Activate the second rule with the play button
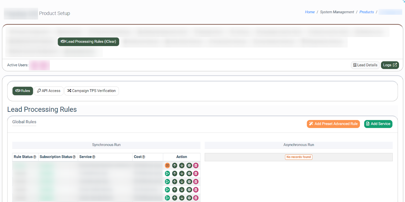Image resolution: width=405 pixels, height=202 pixels. click(167, 174)
